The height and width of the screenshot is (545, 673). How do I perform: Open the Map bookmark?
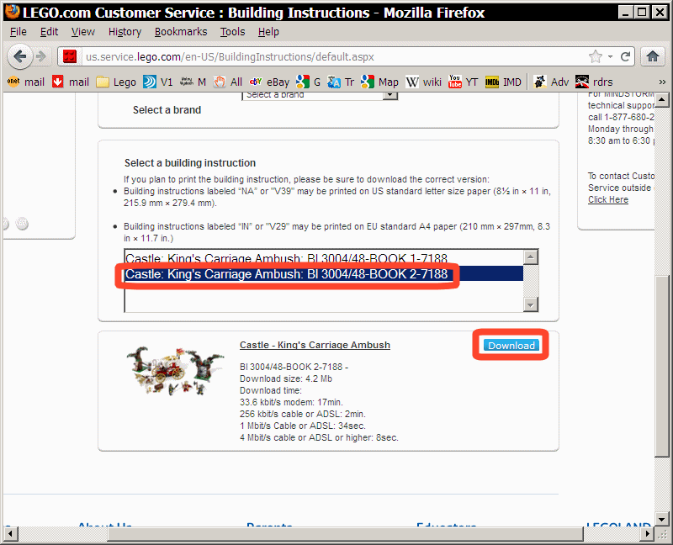[379, 82]
